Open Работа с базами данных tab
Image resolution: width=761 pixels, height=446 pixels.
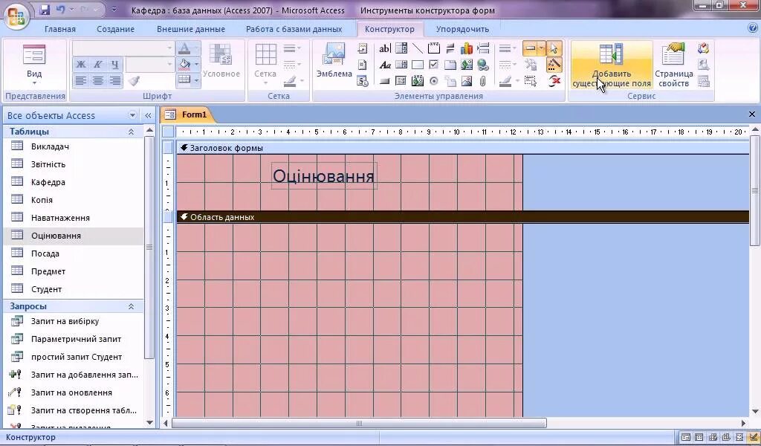[x=294, y=29]
